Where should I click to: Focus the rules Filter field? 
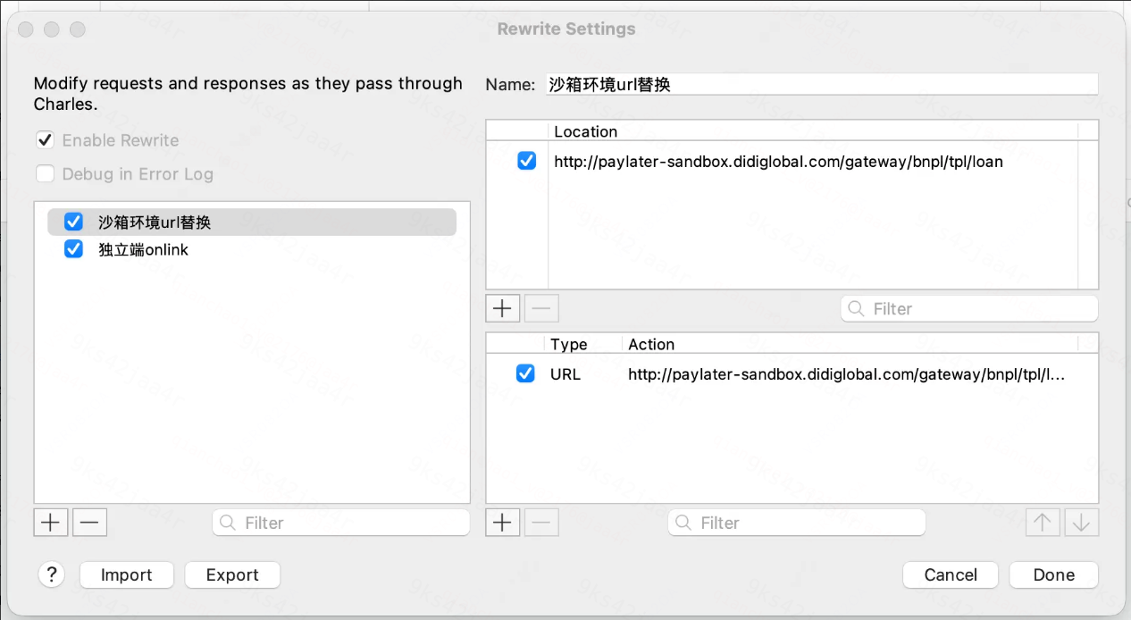[797, 523]
